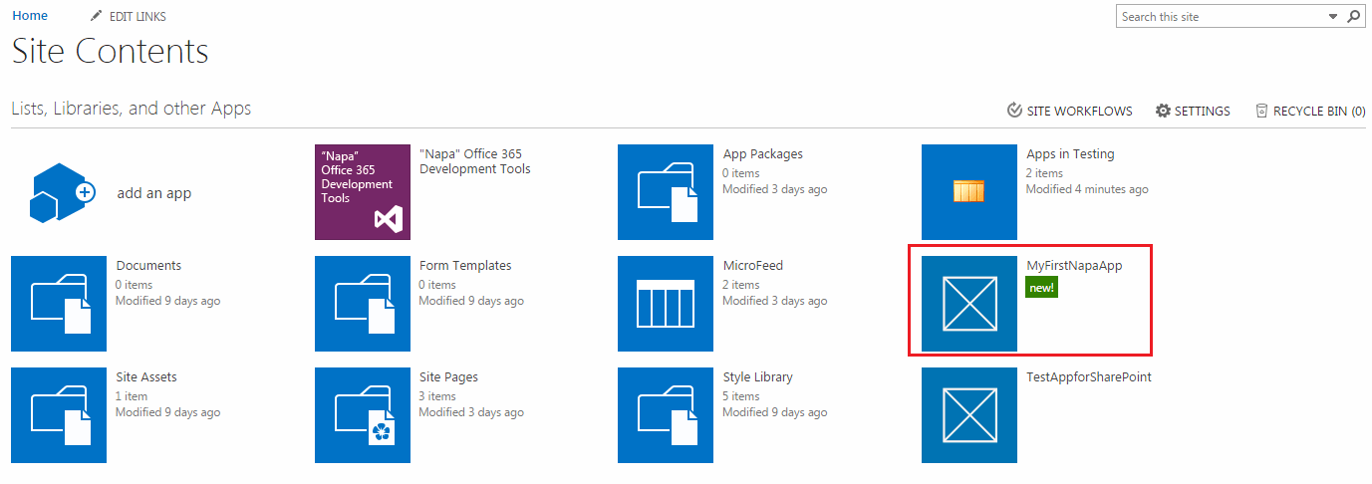The height and width of the screenshot is (484, 1372).
Task: Click the search magnifier icon
Action: point(1354,16)
